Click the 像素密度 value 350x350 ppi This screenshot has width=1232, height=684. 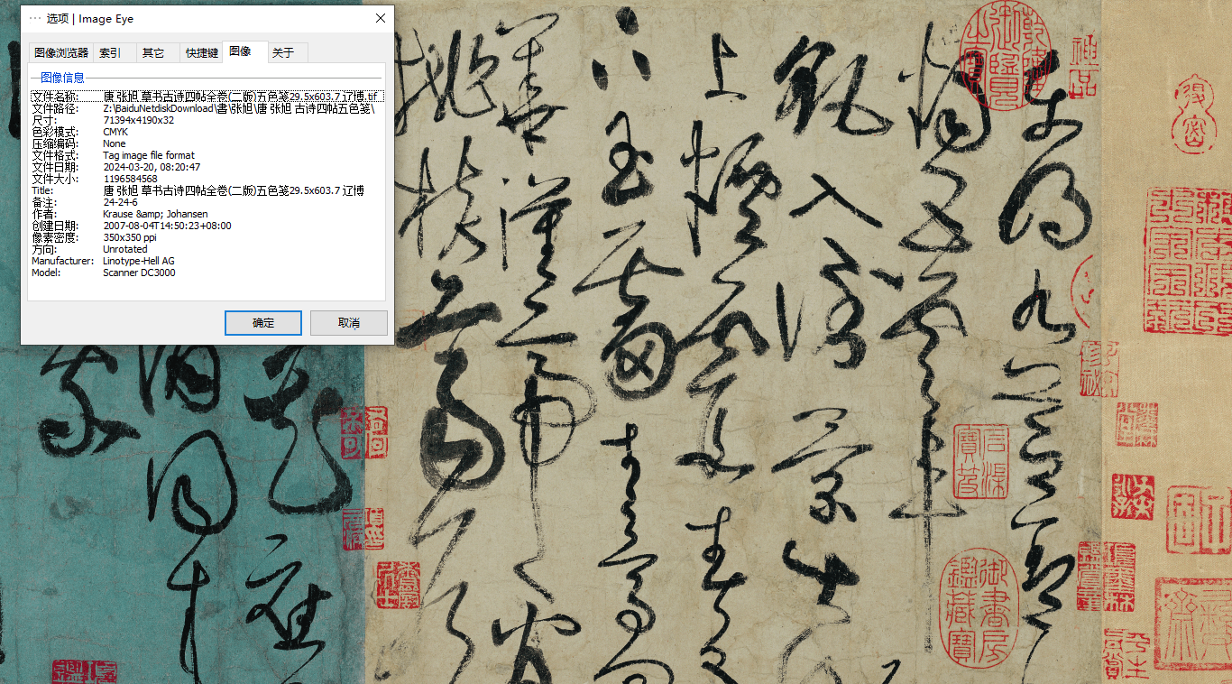click(x=130, y=237)
